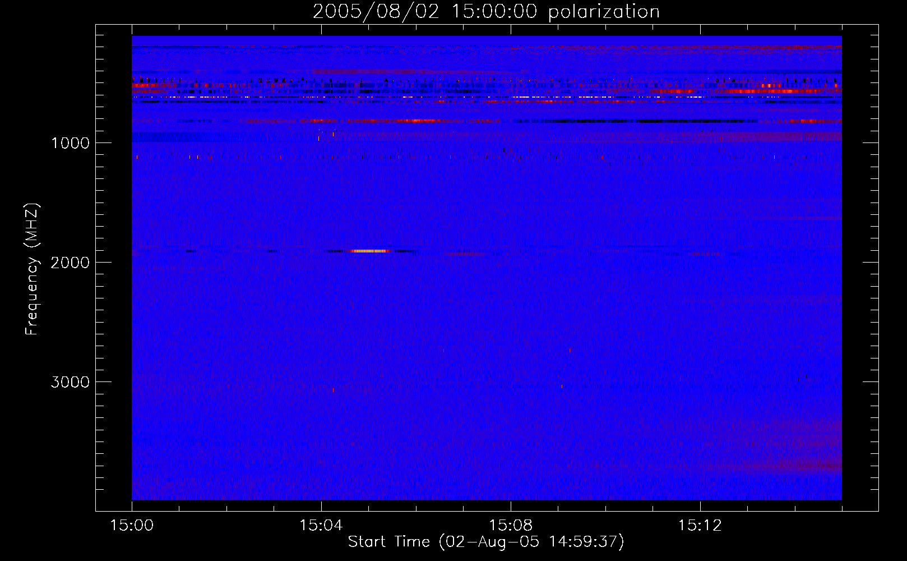Click the bright yellow burst near 2000 MHz
The height and width of the screenshot is (561, 907).
click(x=370, y=251)
